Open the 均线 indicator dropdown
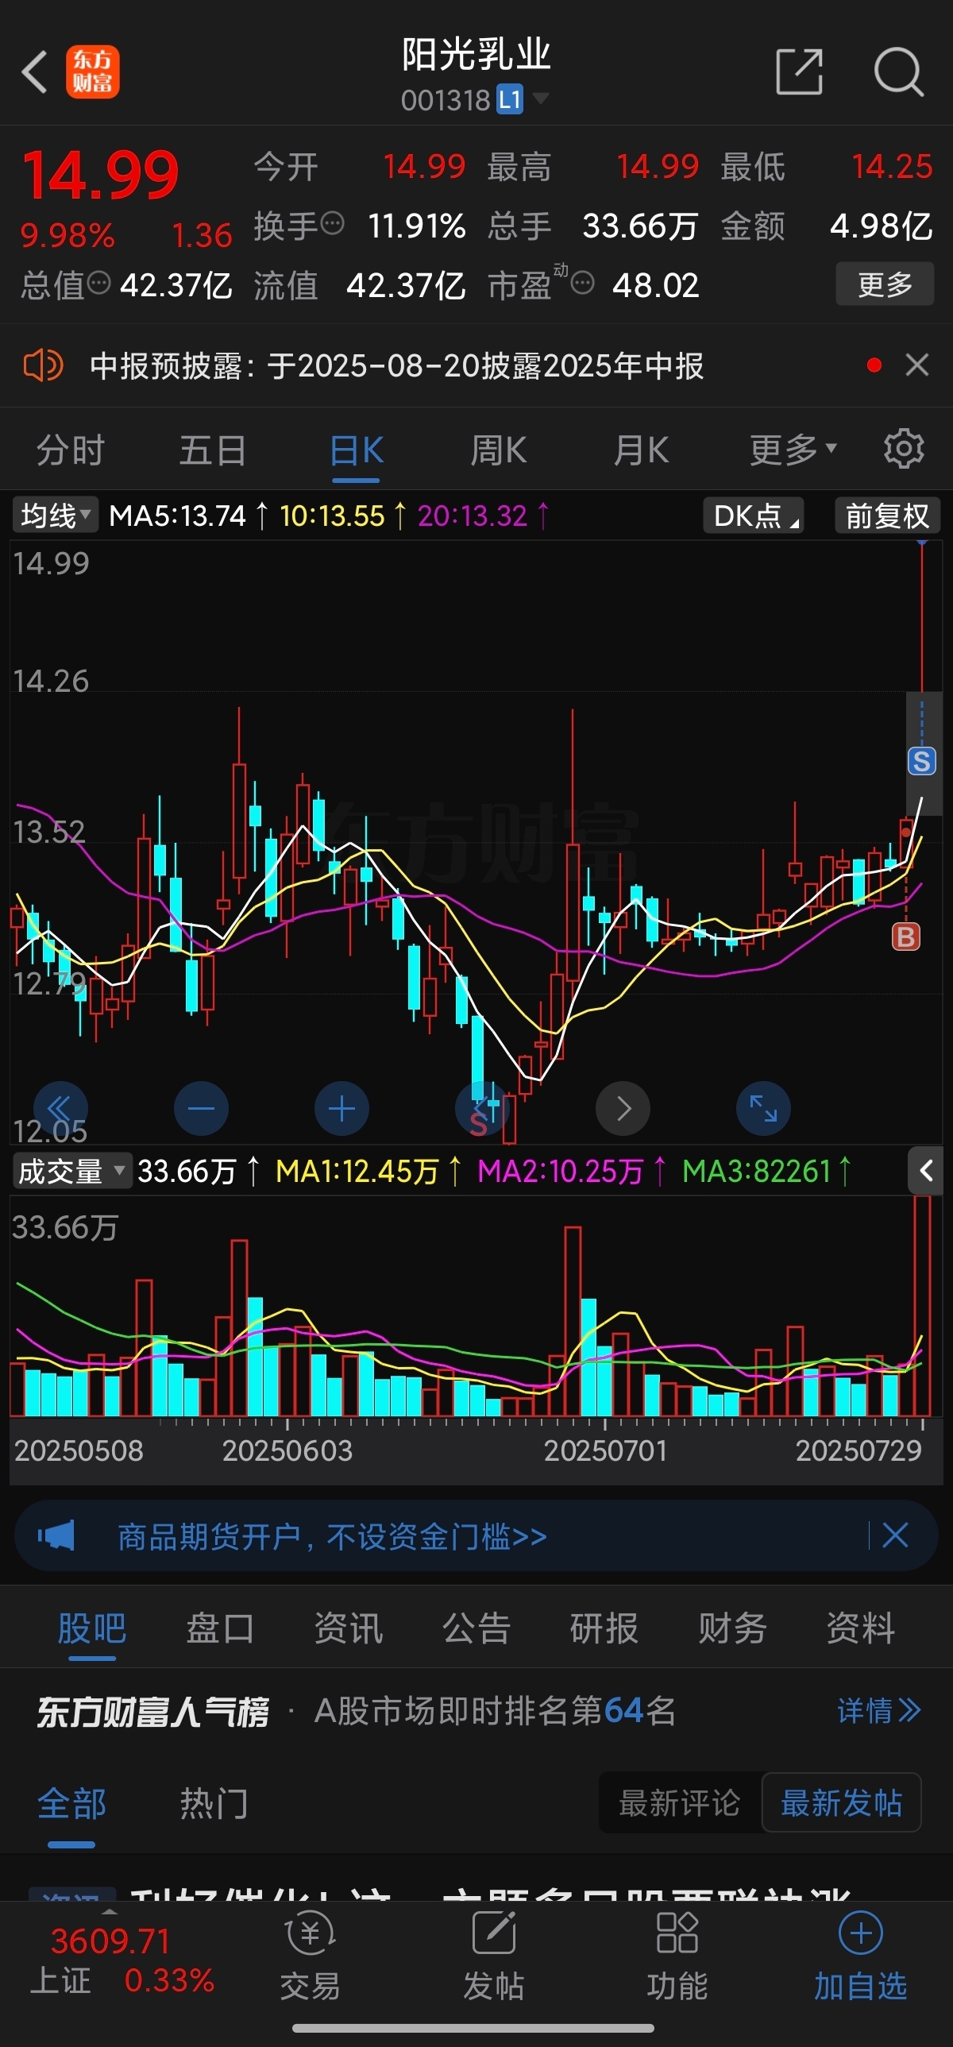953x2047 pixels. coord(55,516)
